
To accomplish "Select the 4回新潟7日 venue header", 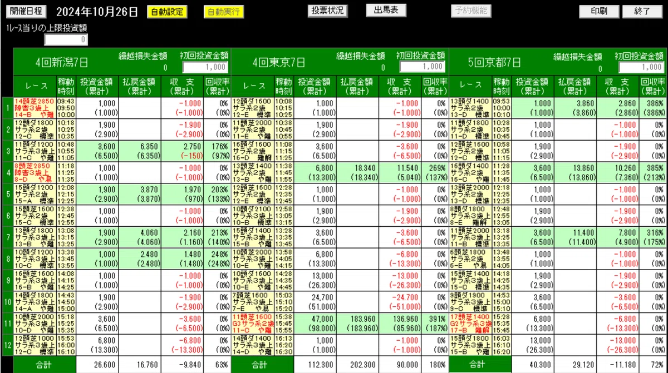I will (61, 62).
